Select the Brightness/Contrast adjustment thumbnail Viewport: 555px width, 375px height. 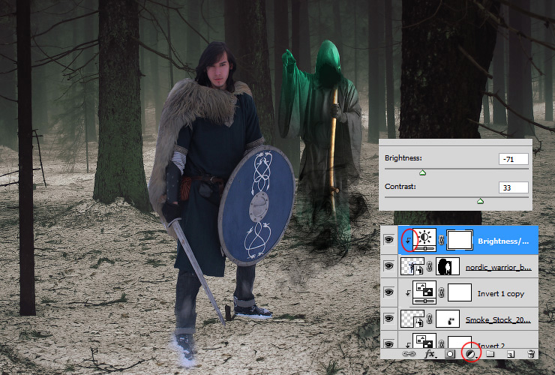click(424, 241)
